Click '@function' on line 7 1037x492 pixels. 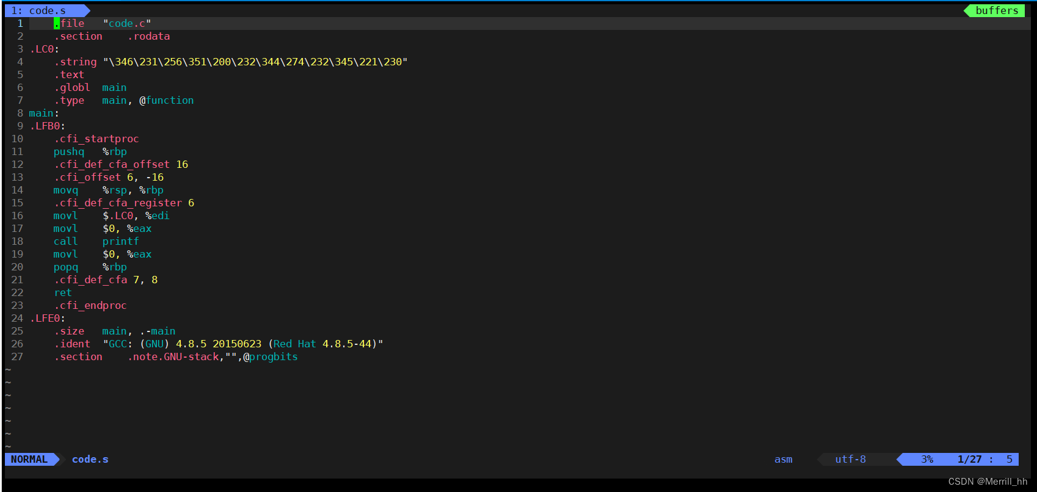click(x=167, y=100)
